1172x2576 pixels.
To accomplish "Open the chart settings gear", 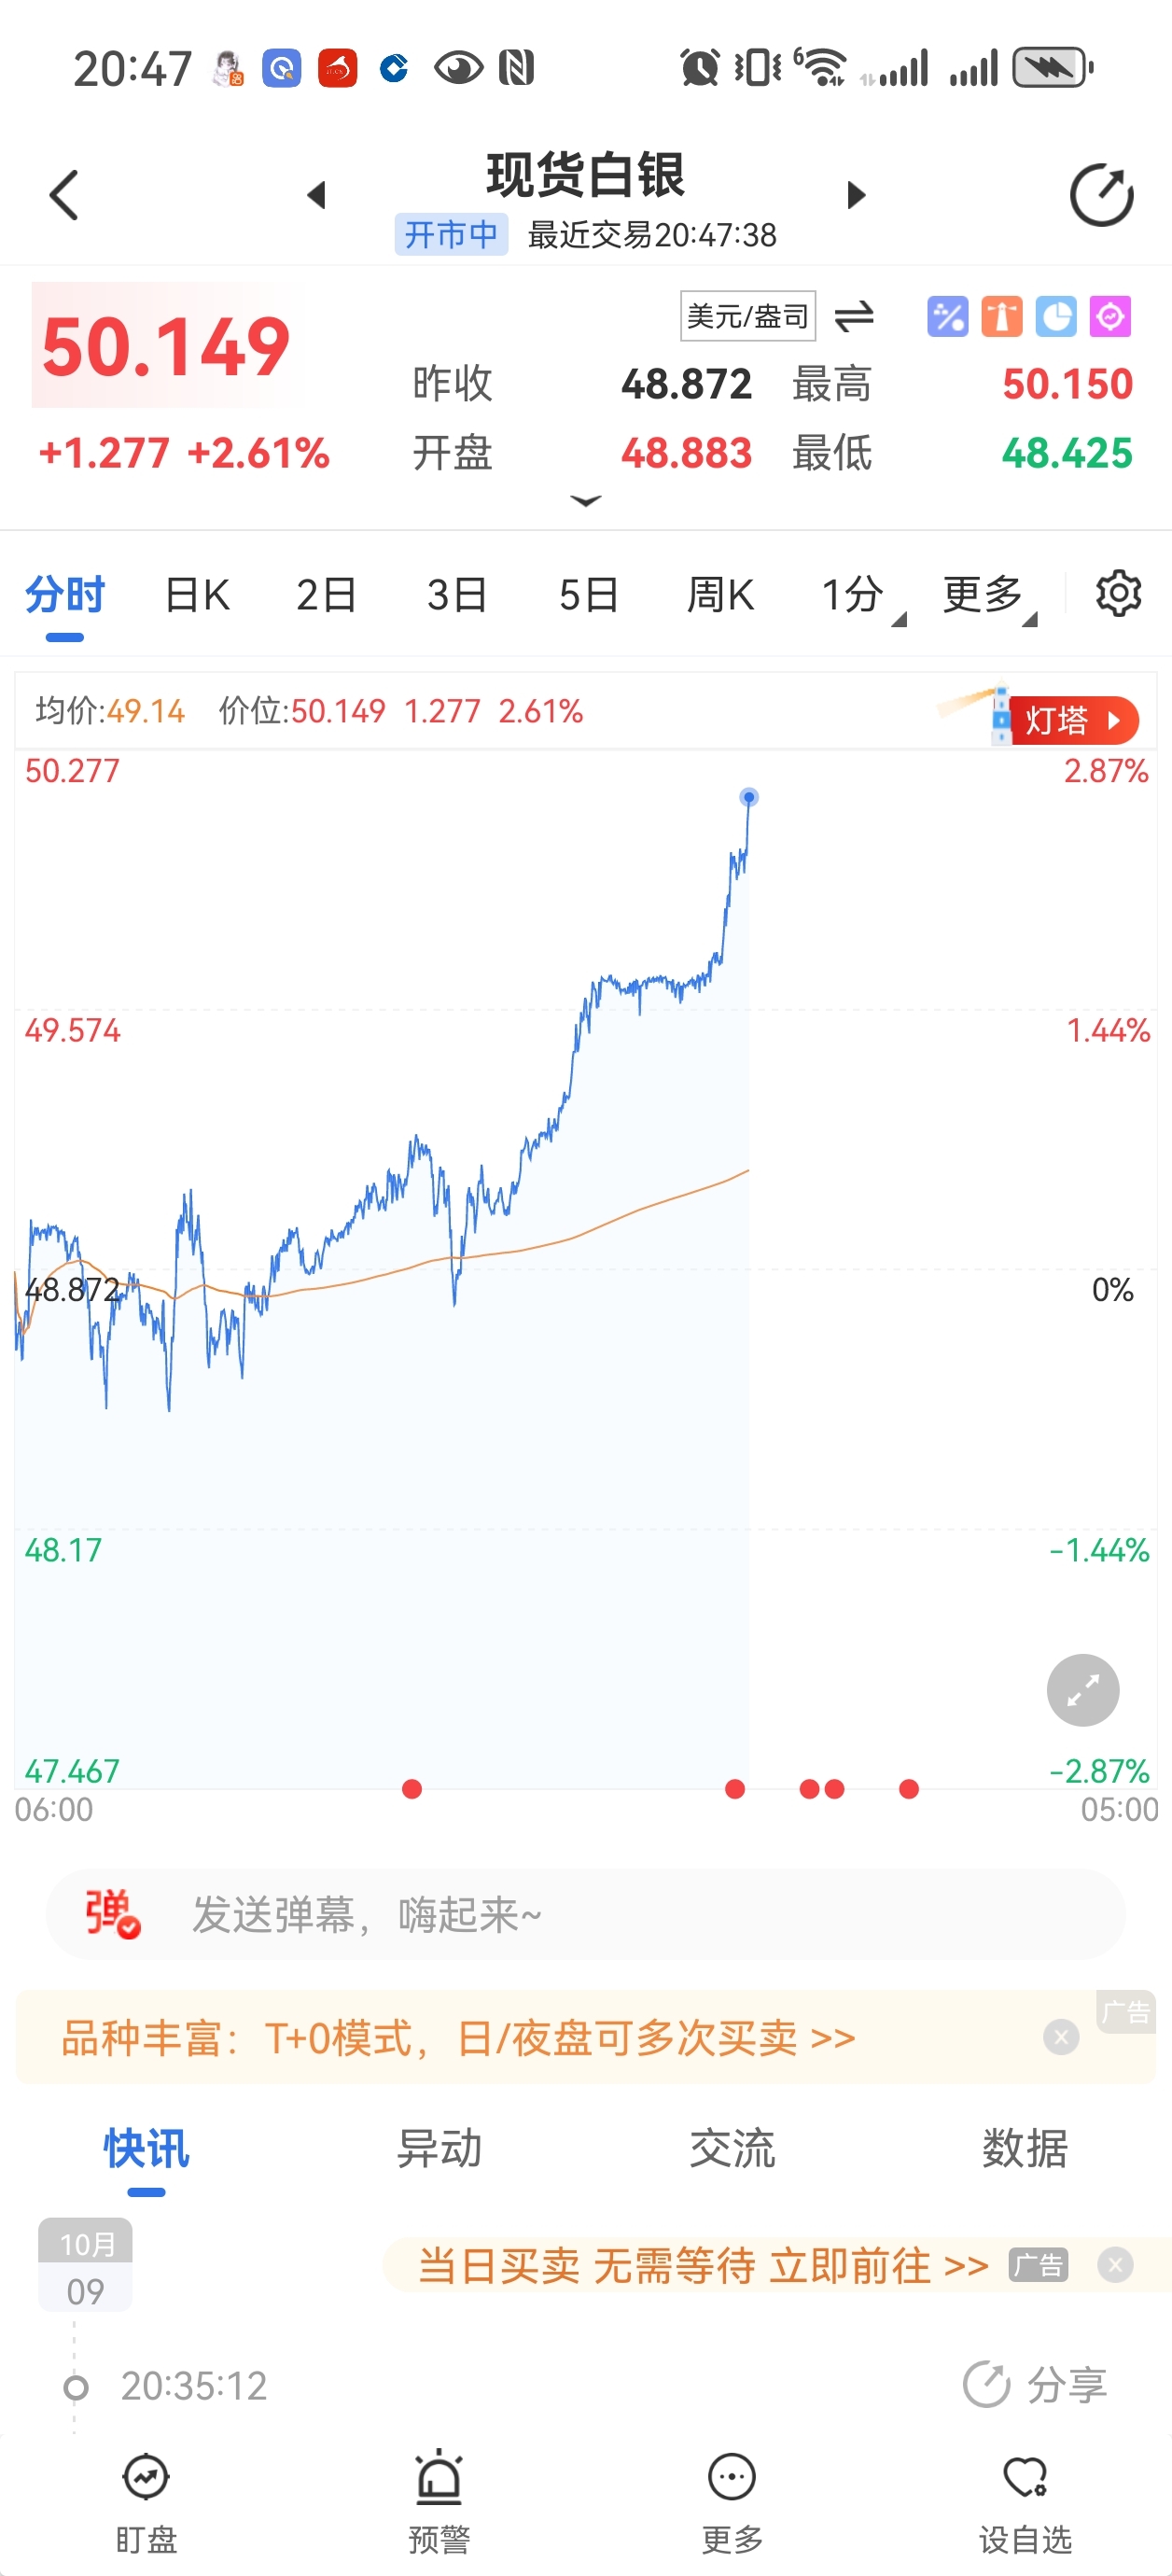I will click(1118, 594).
